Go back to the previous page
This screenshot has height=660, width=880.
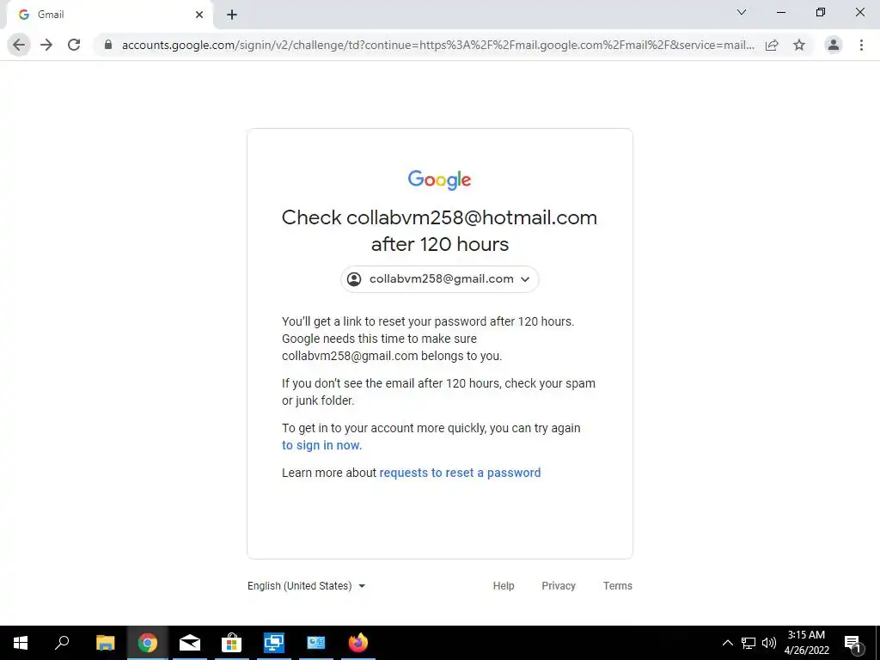click(19, 45)
